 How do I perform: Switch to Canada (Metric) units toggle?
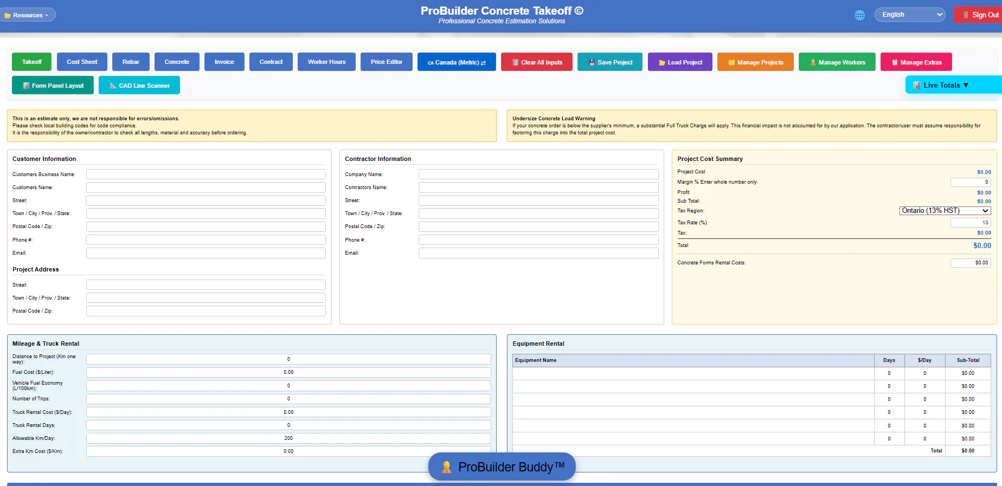tap(457, 62)
